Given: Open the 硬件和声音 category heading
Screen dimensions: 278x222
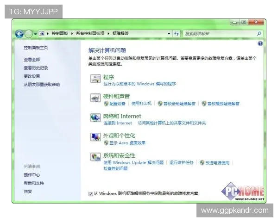Looking at the screenshot, I should 116,96.
